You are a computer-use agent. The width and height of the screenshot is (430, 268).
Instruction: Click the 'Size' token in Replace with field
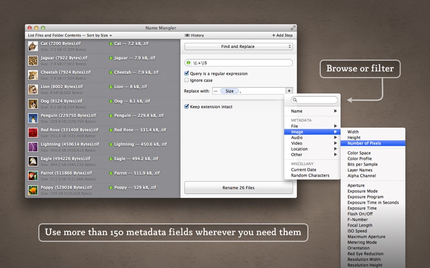tap(230, 91)
